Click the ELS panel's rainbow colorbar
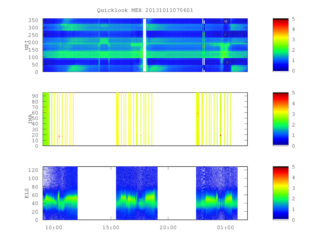Screen dimensions: 330x247 coord(280,193)
